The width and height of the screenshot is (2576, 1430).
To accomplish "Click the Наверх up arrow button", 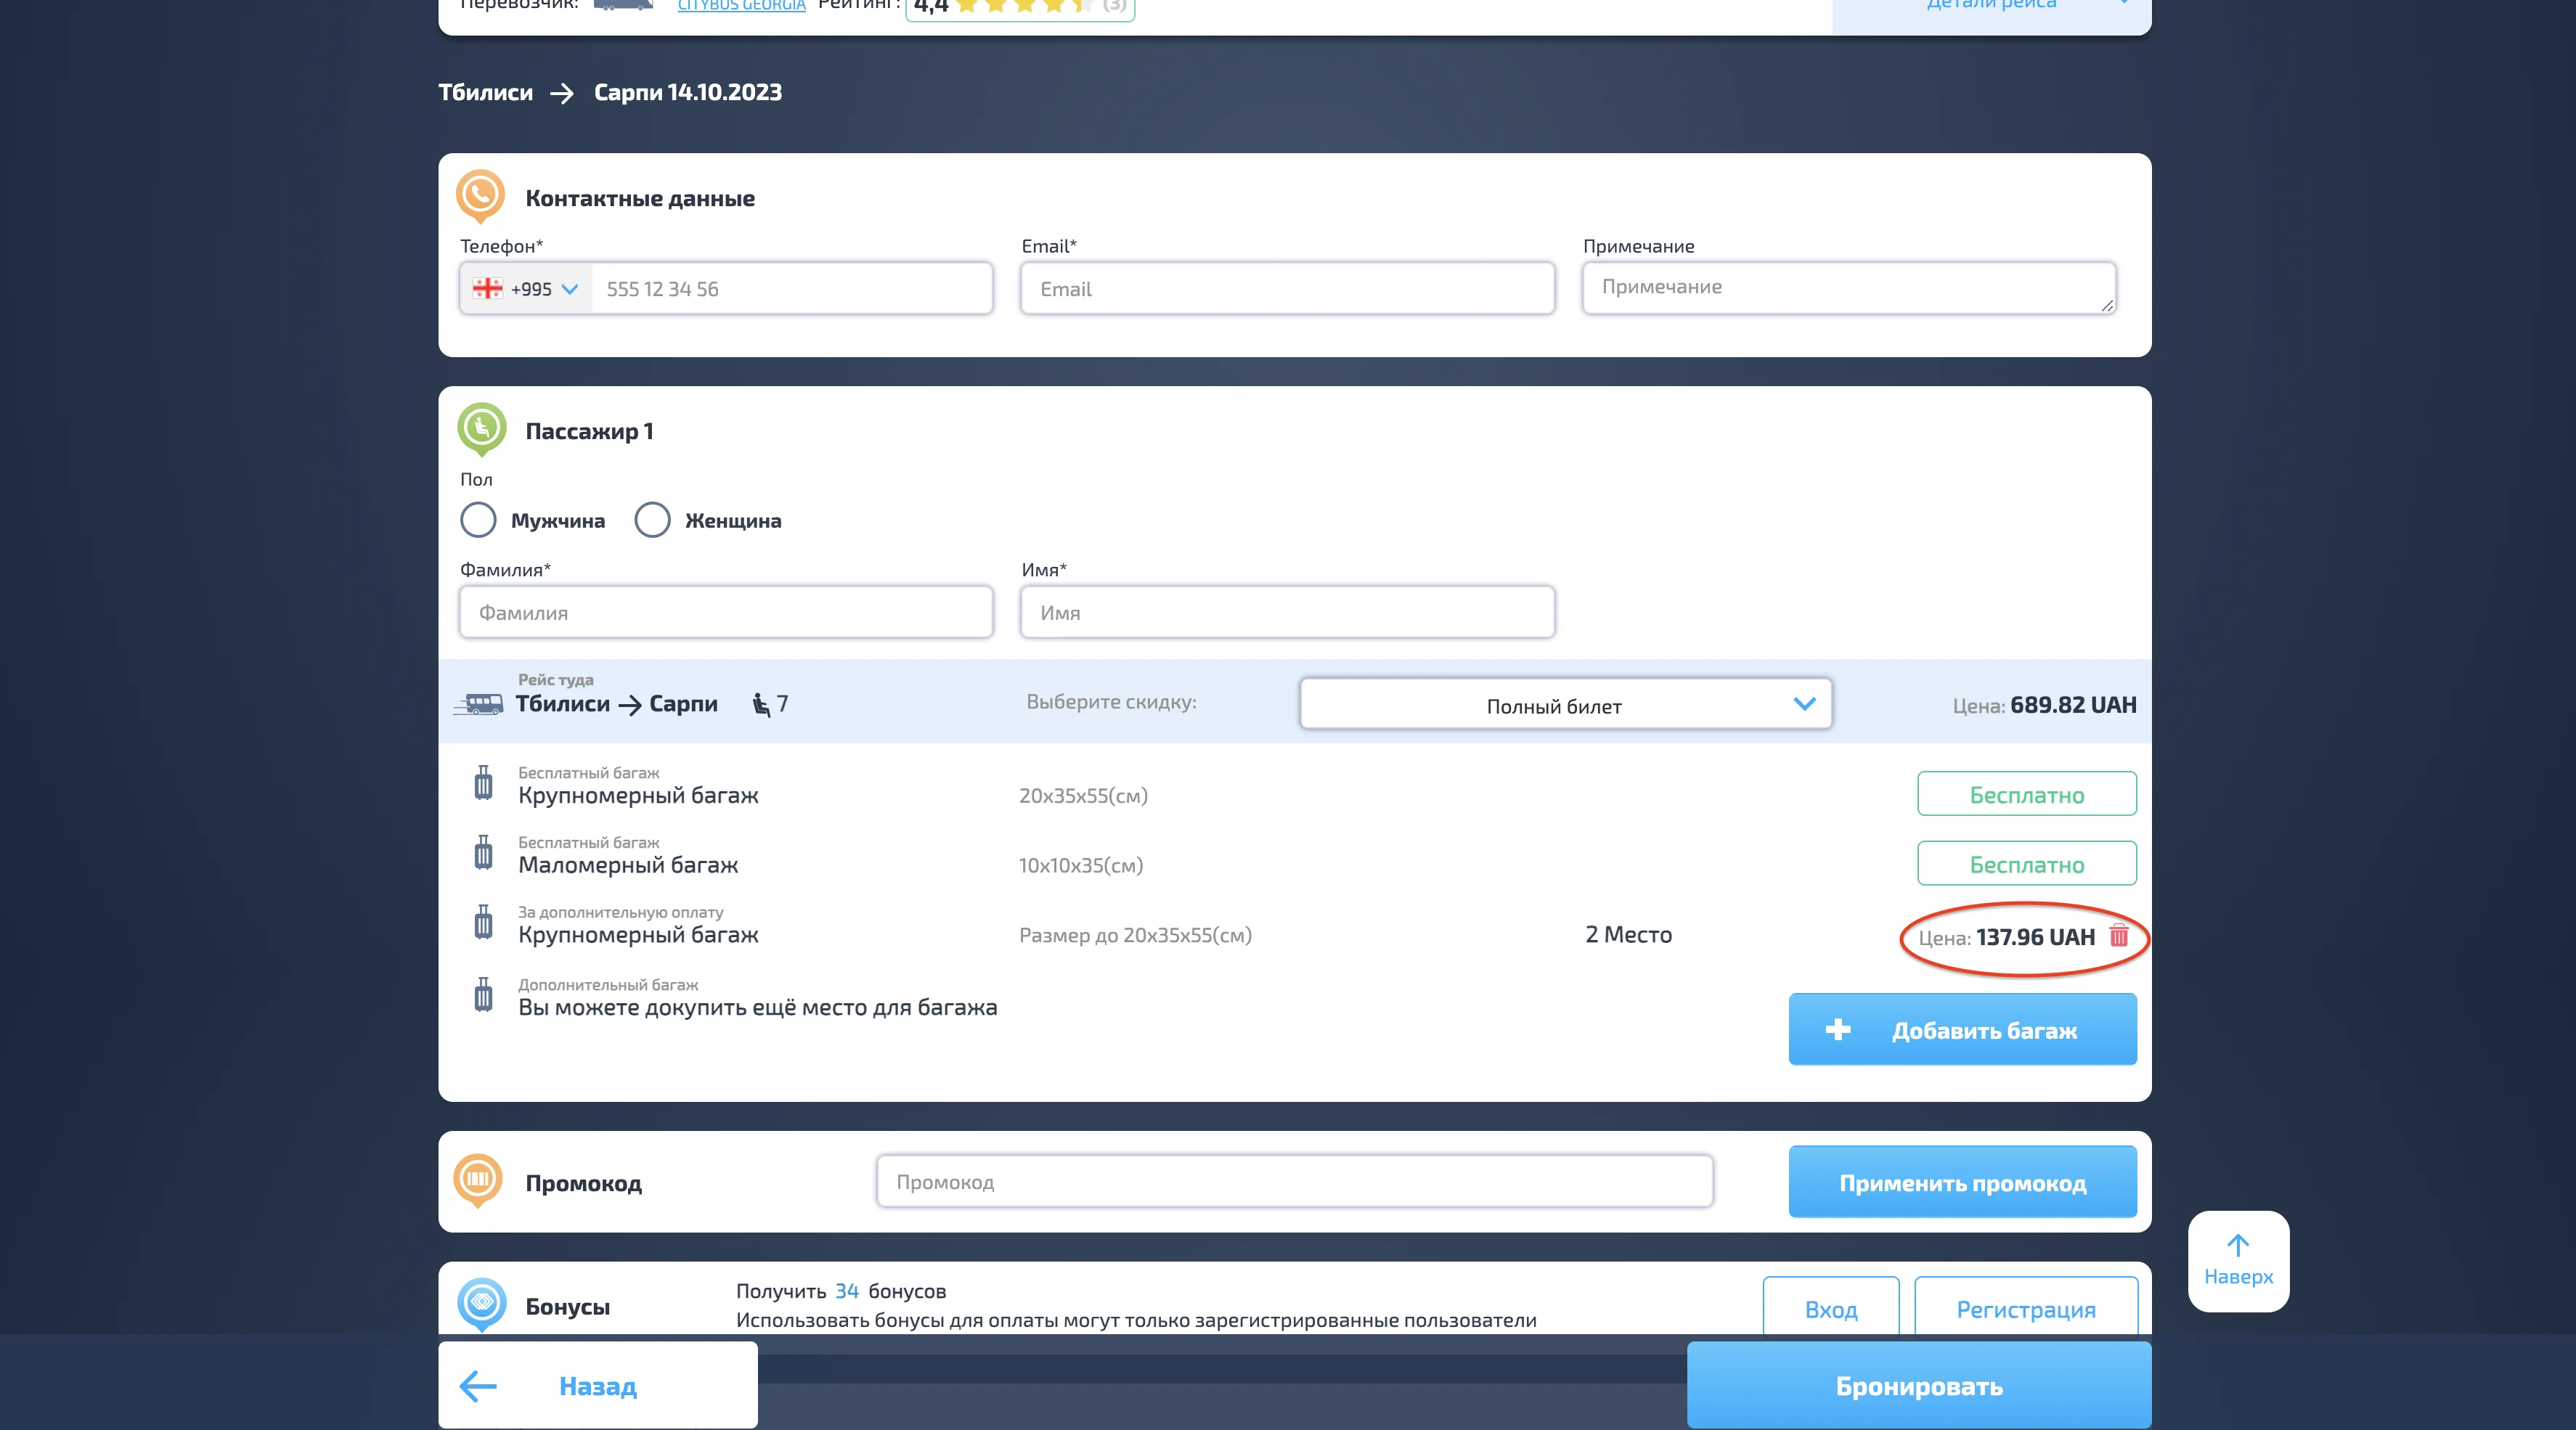I will coord(2237,1260).
